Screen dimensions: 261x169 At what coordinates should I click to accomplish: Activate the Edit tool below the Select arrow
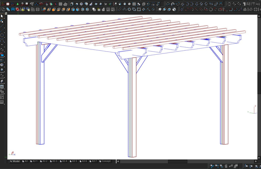click(2, 21)
